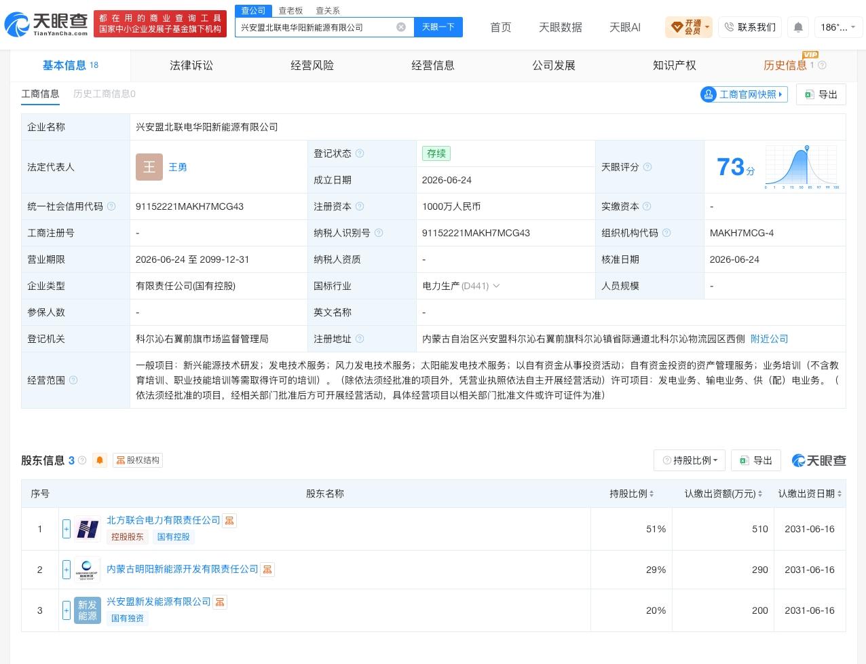Click help icon beside 统一社会信用代码
Viewport: 866px width, 664px height.
[111, 206]
